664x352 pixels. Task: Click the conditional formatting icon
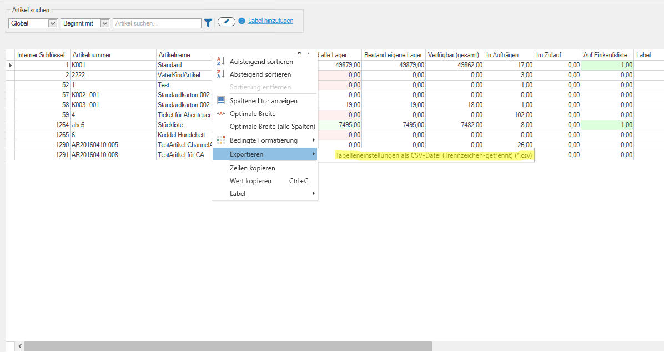point(220,140)
